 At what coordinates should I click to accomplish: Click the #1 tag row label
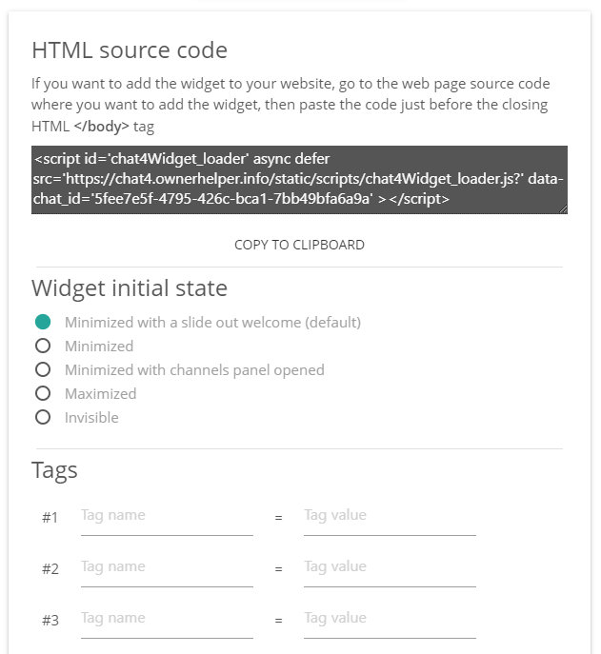[x=50, y=517]
